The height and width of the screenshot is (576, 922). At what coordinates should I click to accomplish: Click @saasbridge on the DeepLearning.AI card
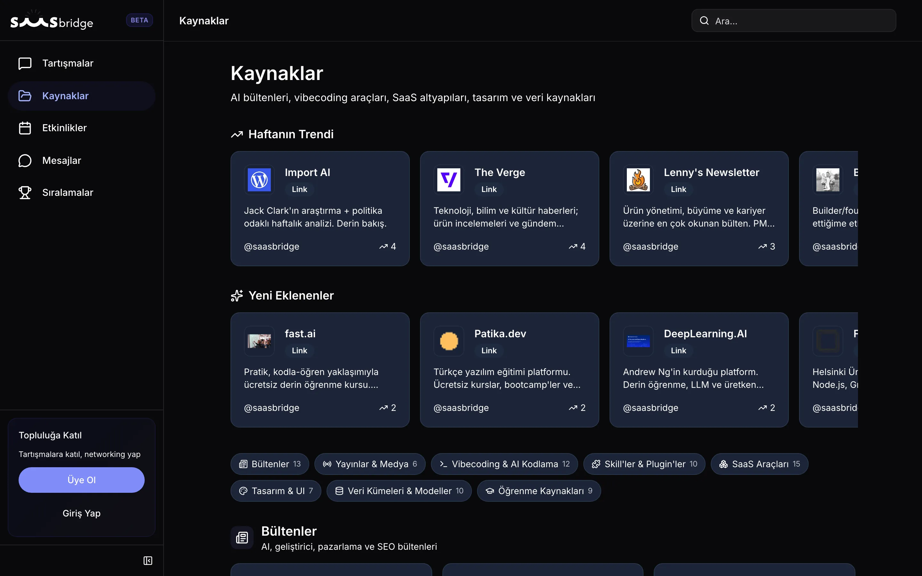[x=651, y=408]
